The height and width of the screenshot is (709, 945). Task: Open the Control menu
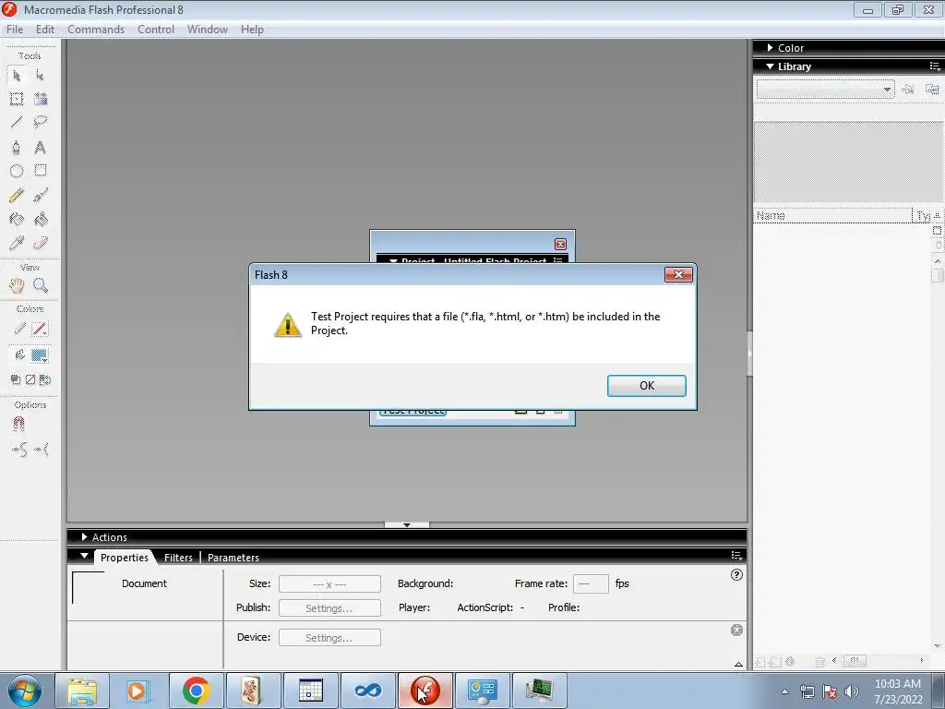(x=155, y=30)
